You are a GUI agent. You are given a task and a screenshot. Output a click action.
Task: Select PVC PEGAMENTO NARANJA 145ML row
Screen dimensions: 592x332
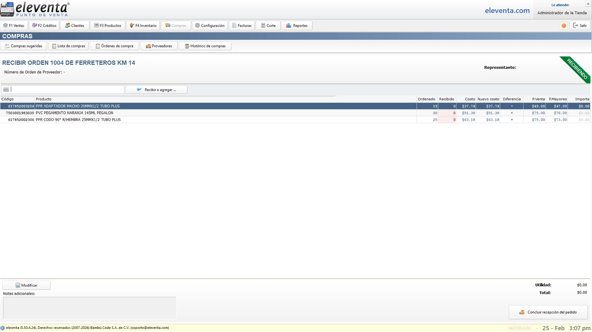[75, 113]
